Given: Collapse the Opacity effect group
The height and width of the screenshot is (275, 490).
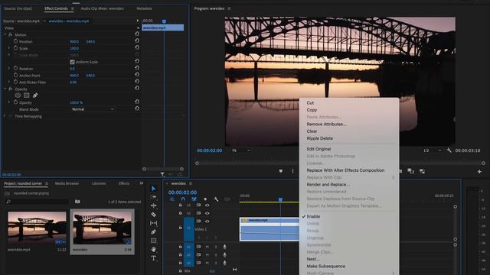Looking at the screenshot, I should 5,89.
